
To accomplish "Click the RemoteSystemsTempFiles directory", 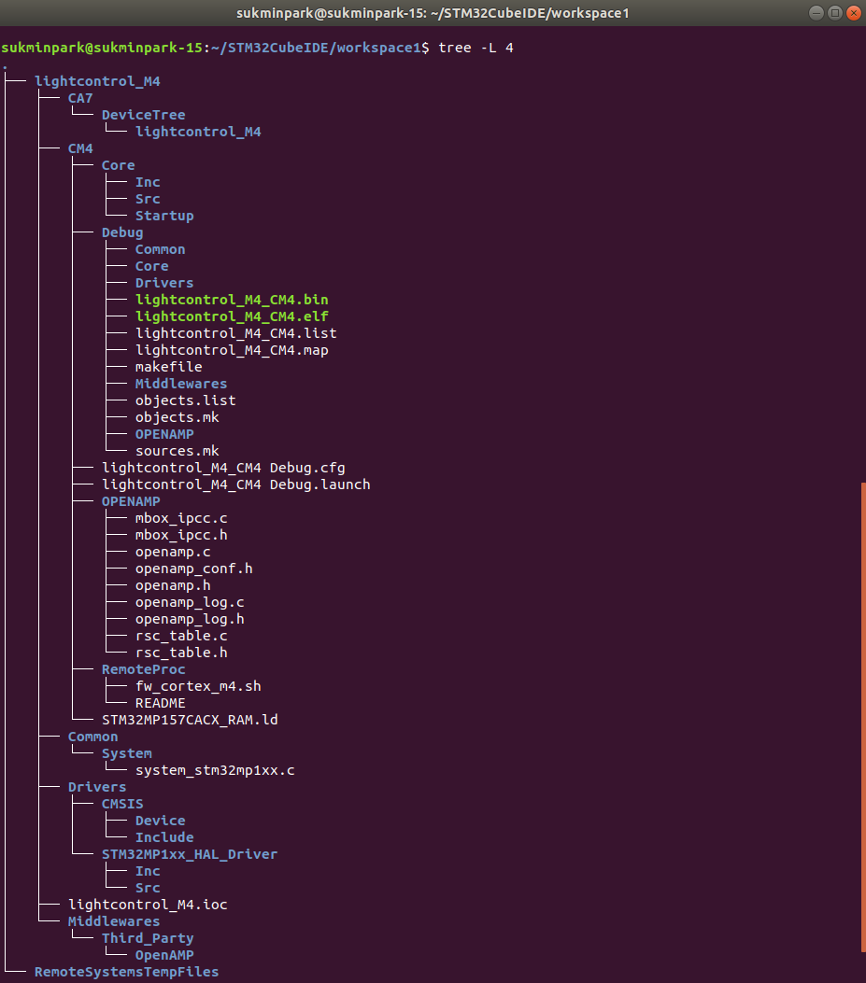I will point(127,973).
